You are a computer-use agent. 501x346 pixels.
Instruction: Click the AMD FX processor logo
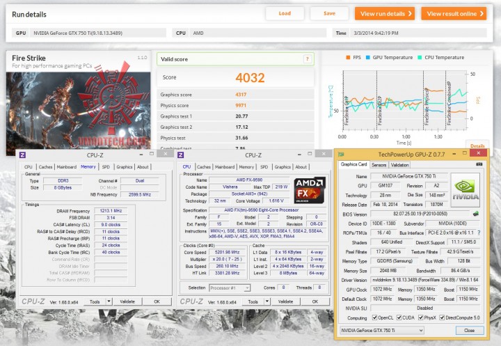[310, 190]
